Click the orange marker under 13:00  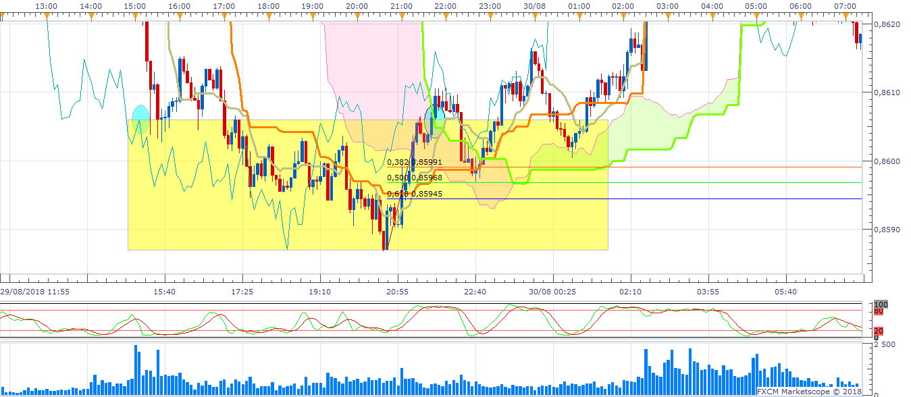pos(46,16)
